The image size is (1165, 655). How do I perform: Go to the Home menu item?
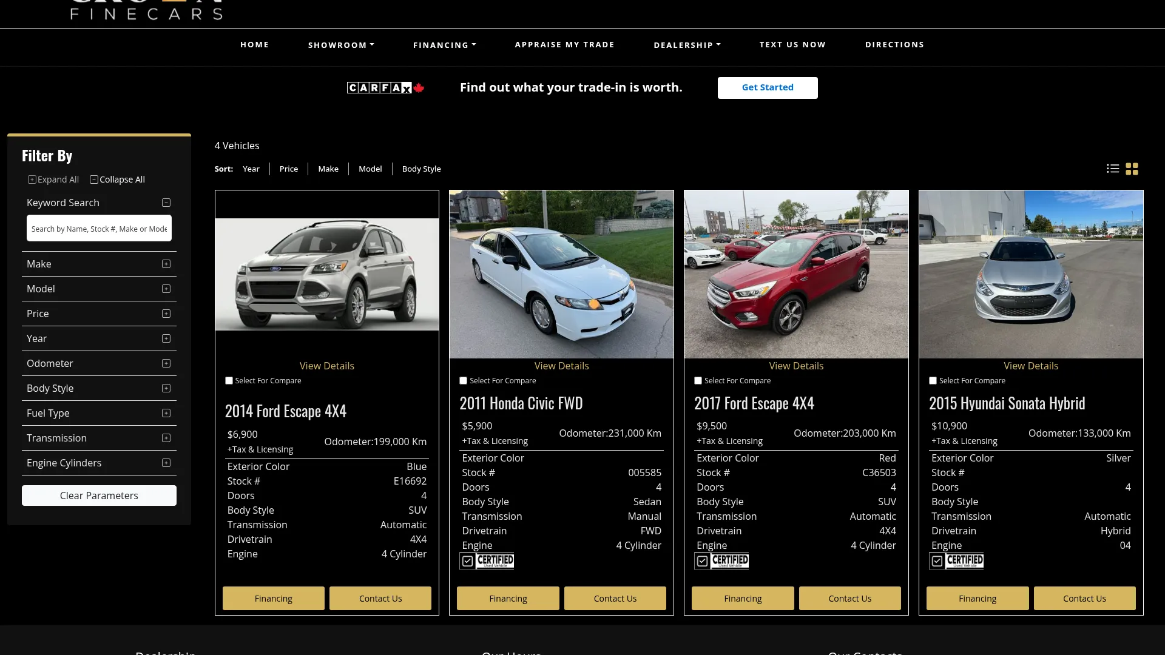255,45
